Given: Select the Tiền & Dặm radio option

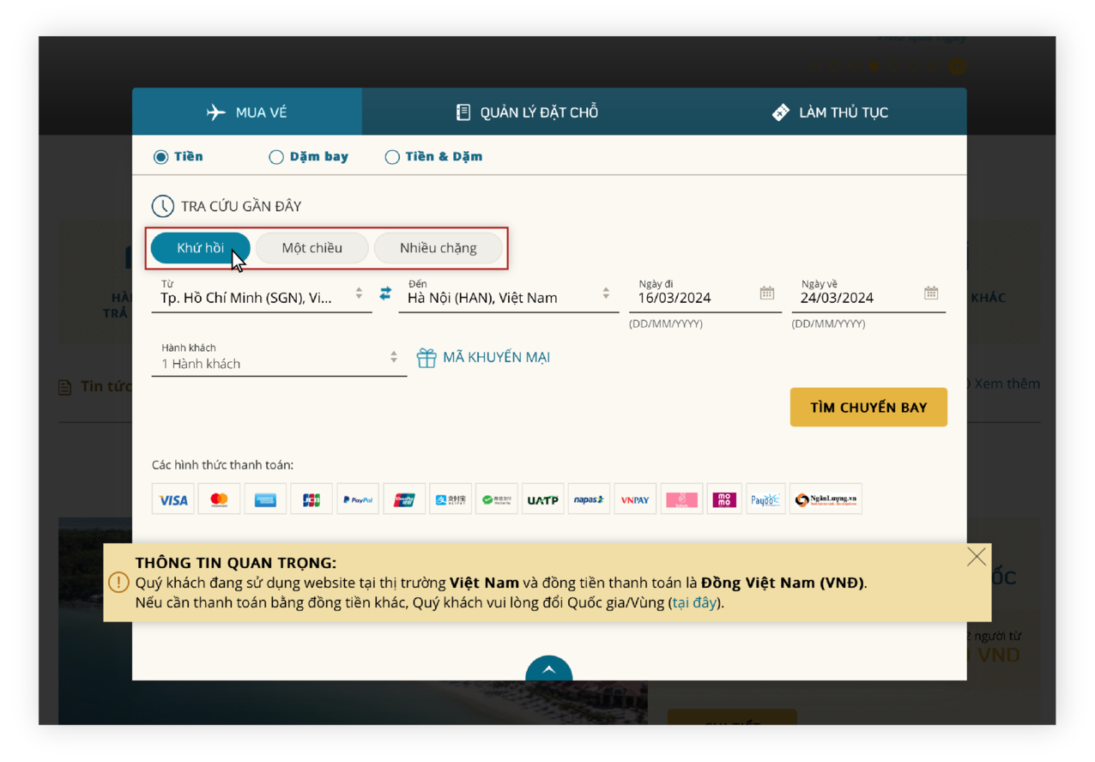Looking at the screenshot, I should [x=392, y=156].
